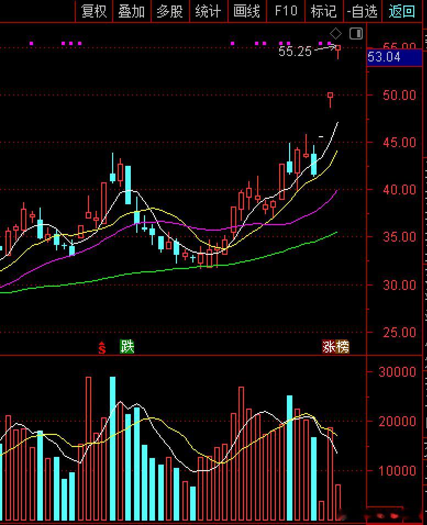Click the 40.00 price axis label
This screenshot has width=427, height=525.
pyautogui.click(x=399, y=190)
